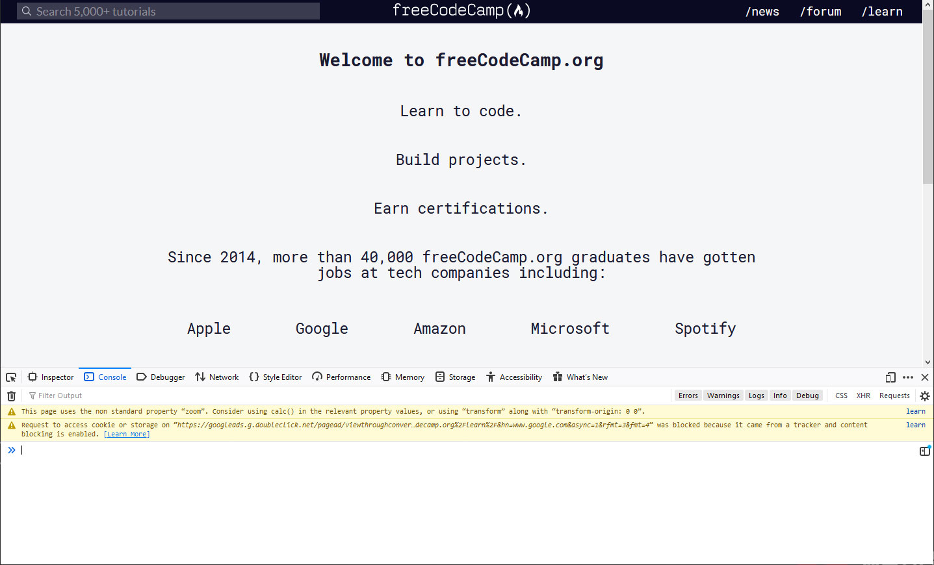This screenshot has width=934, height=565.
Task: Switch to the Network tab
Action: (x=216, y=377)
